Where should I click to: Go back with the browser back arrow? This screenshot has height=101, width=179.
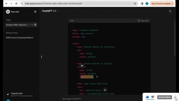coord(6,4)
